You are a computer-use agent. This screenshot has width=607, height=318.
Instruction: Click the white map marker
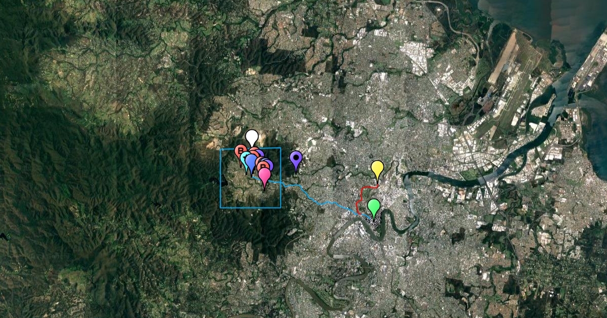tap(252, 136)
